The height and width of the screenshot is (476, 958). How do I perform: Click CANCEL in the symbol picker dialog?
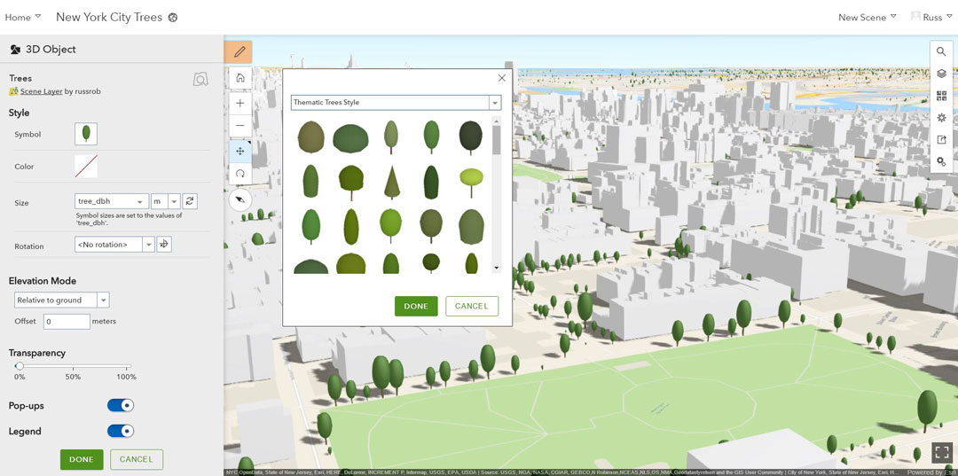coord(472,306)
